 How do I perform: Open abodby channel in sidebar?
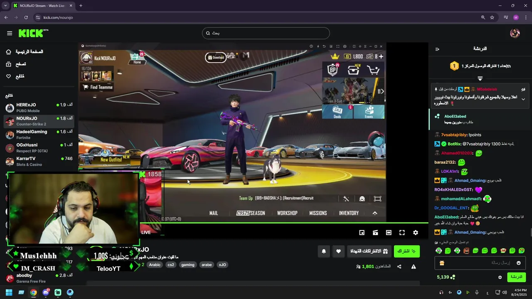(39, 278)
